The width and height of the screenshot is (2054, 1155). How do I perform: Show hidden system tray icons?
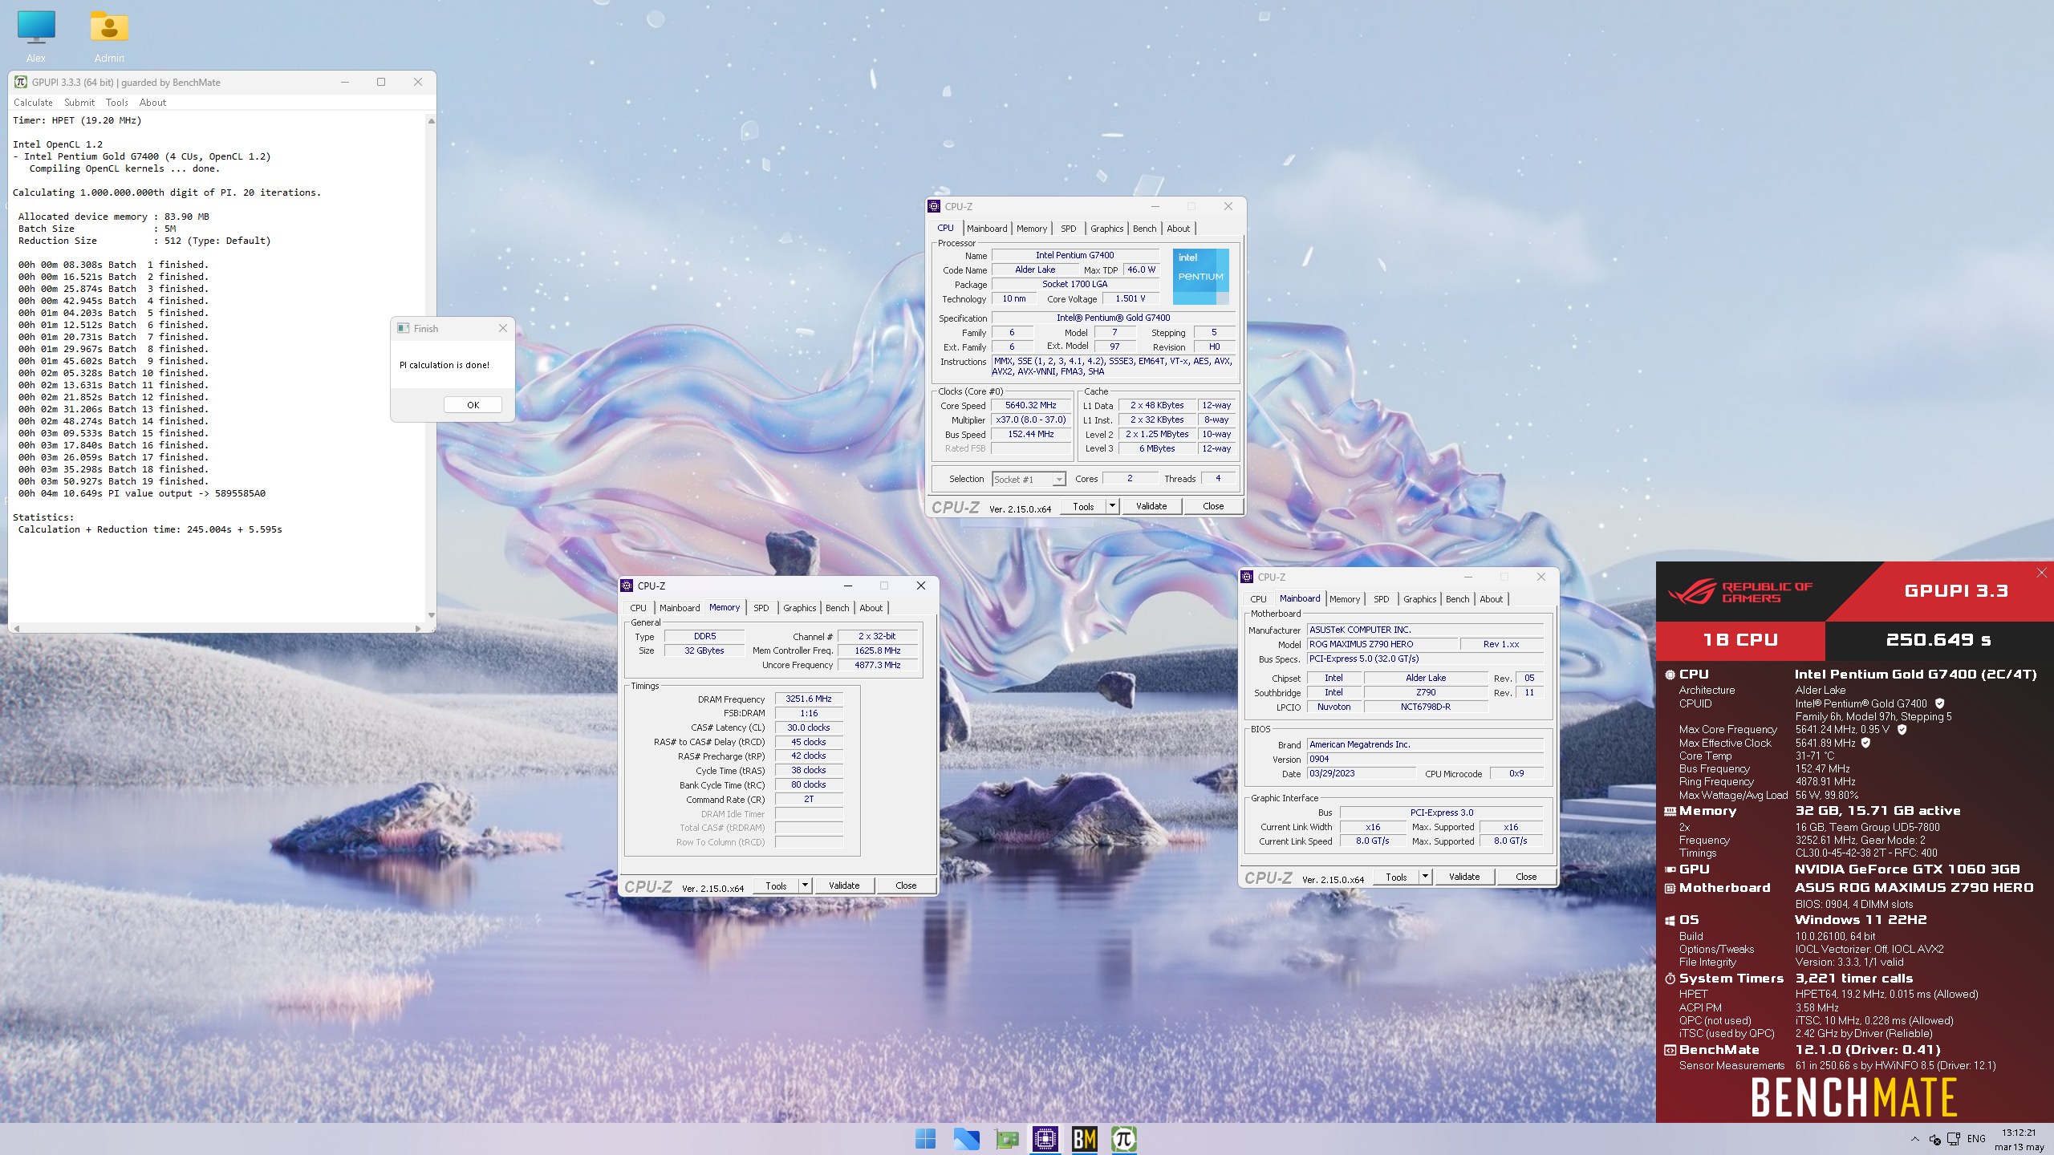point(1915,1139)
